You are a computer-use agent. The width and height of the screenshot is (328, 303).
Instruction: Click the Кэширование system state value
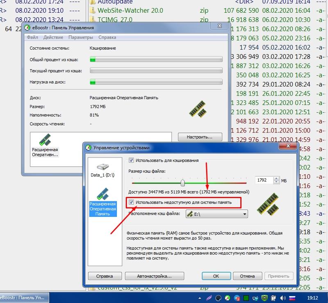tap(103, 48)
